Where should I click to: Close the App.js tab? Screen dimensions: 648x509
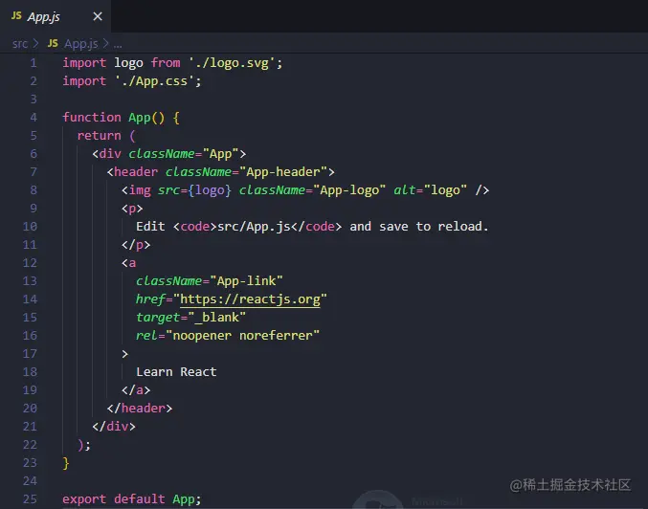point(98,16)
